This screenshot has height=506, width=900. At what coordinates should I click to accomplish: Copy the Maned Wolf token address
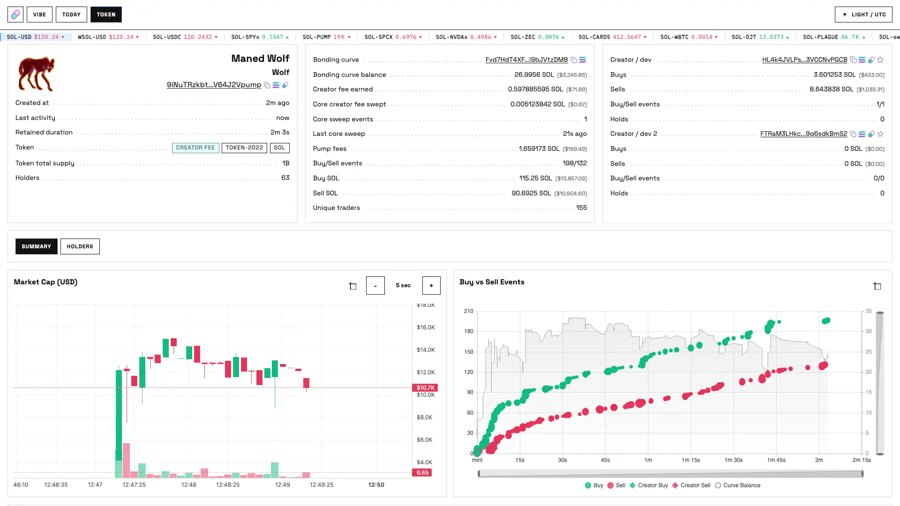[x=267, y=85]
